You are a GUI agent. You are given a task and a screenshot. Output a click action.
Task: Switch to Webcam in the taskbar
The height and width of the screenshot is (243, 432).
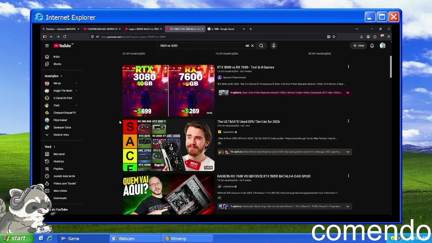tap(135, 239)
